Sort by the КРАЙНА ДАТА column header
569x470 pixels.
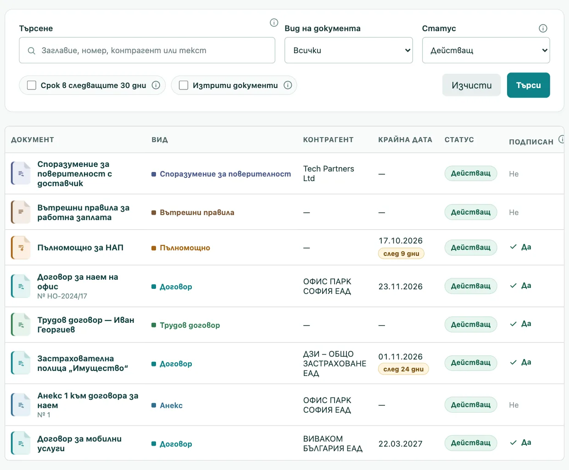point(405,140)
